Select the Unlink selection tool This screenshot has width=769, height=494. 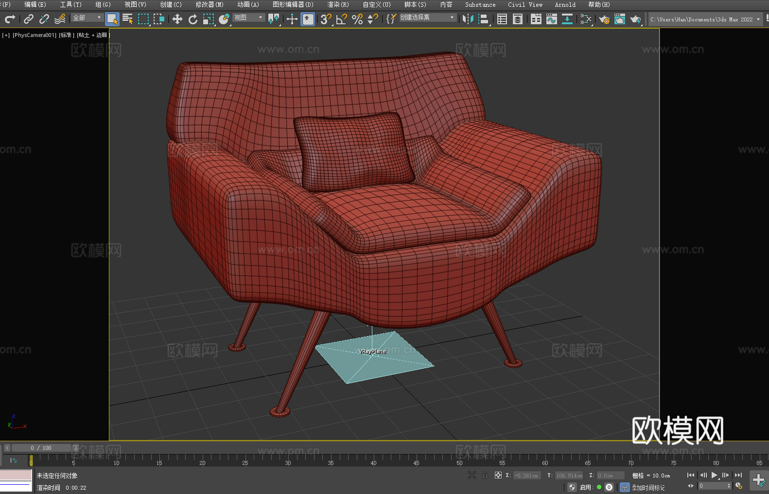[44, 19]
